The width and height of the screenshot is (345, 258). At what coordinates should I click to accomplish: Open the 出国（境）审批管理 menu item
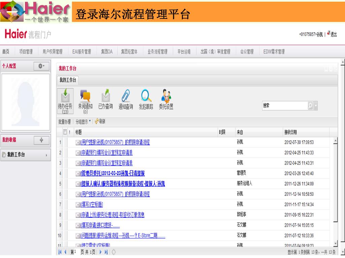point(215,51)
